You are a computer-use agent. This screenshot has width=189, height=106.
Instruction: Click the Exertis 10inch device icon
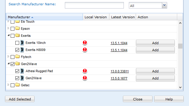click(22, 43)
